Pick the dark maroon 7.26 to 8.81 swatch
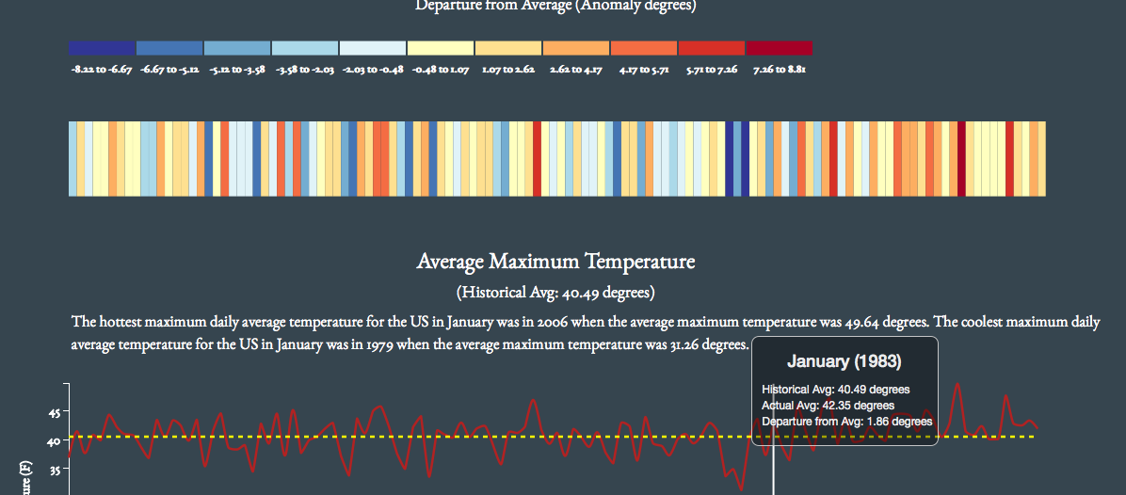1126x495 pixels. (780, 48)
